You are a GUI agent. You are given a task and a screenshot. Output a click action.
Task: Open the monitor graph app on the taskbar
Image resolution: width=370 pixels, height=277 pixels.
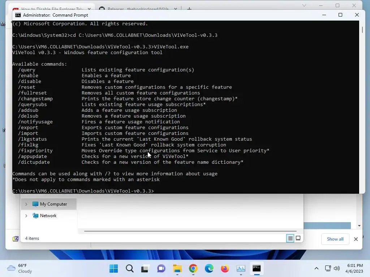(241, 268)
